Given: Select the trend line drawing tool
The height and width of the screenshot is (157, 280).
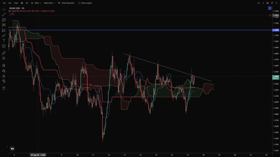Looking at the screenshot, I should pyautogui.click(x=4, y=15).
